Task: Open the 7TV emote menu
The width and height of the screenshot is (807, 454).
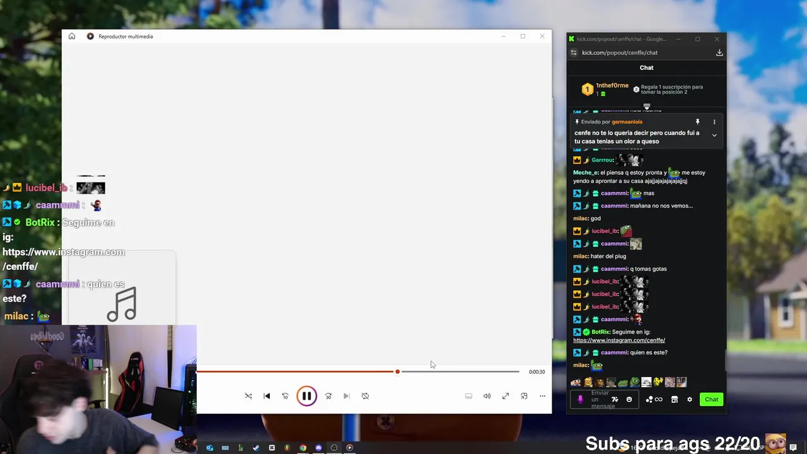Action: [x=615, y=399]
